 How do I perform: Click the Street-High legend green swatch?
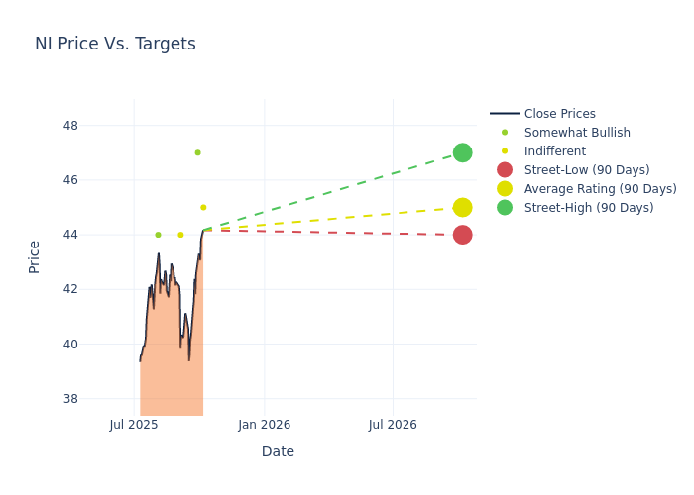click(x=505, y=208)
